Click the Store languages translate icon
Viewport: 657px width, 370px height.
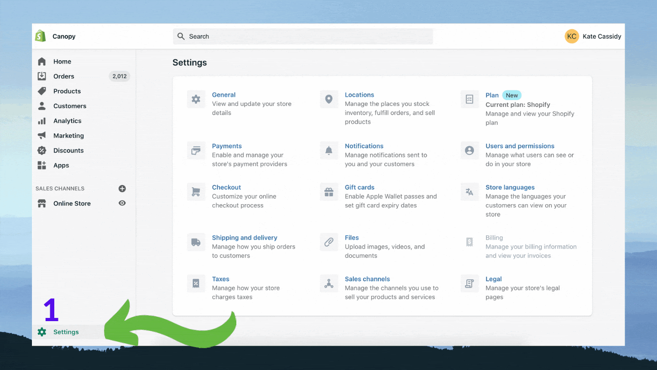[469, 192]
